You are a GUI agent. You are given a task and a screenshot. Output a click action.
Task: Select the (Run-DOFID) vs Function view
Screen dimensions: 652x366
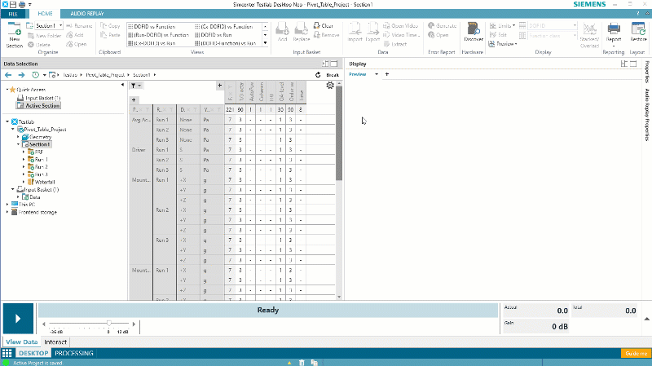[x=154, y=34]
